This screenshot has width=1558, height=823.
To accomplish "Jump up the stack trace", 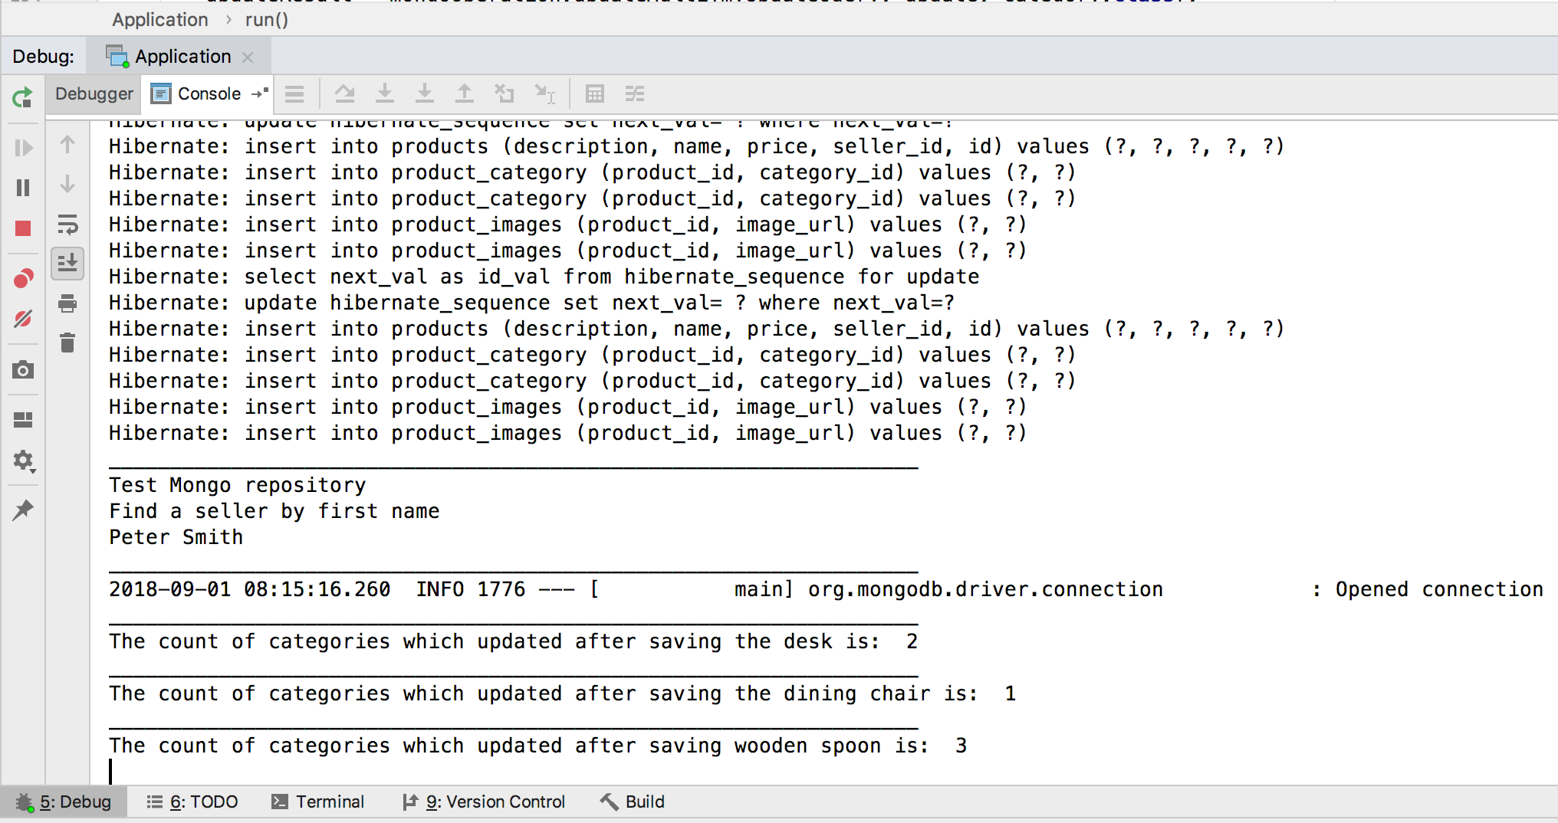I will pos(67,145).
